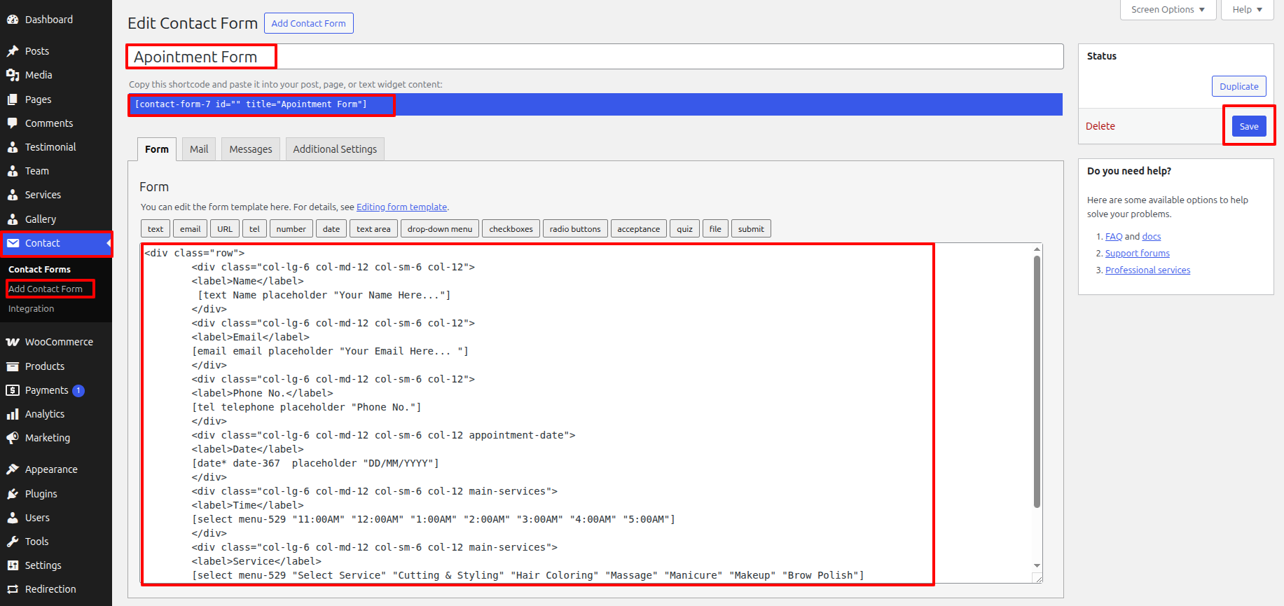This screenshot has height=606, width=1284.
Task: Click the Marketing megaphone icon
Action: click(13, 438)
